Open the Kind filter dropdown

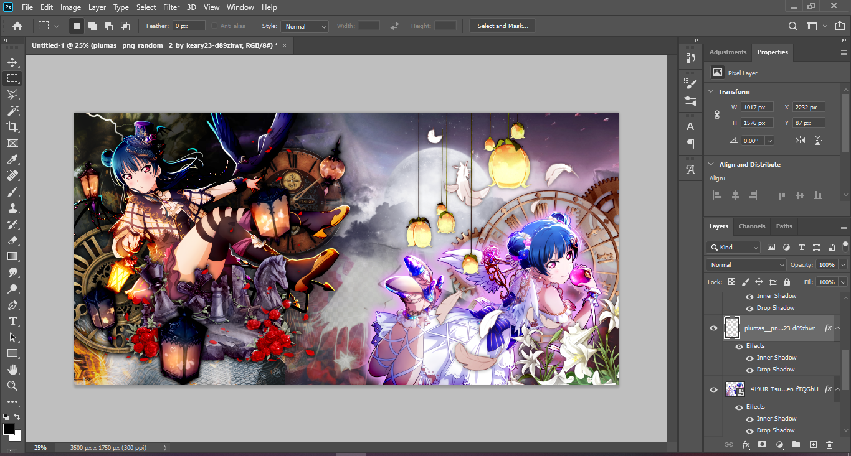[733, 247]
